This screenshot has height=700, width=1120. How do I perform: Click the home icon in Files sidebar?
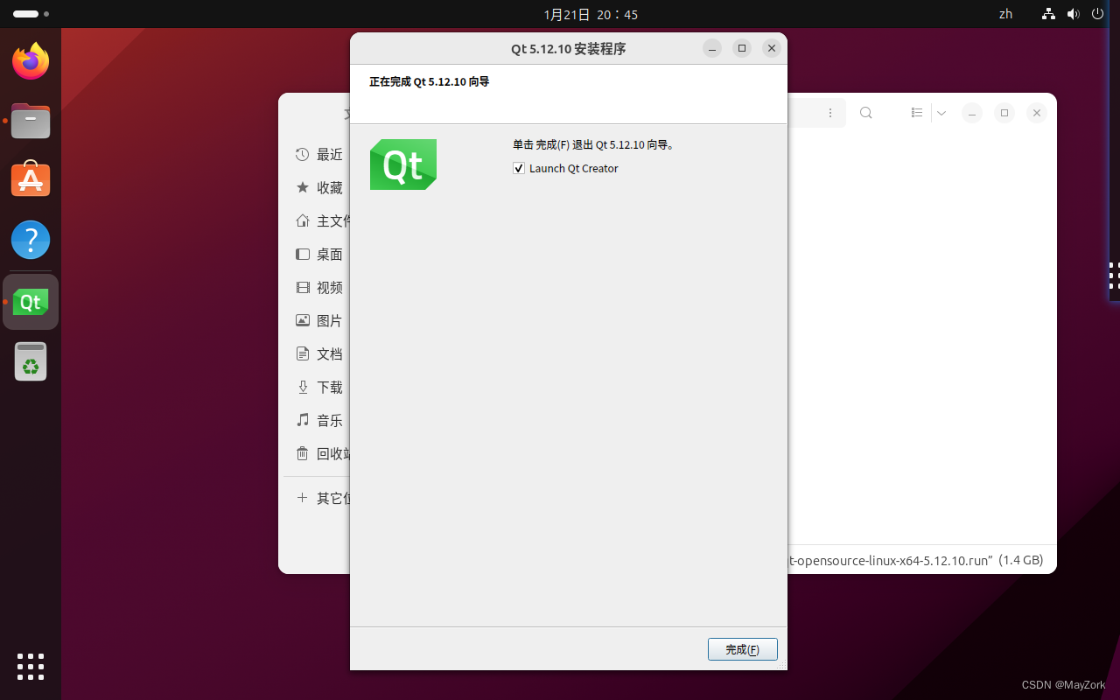[303, 220]
